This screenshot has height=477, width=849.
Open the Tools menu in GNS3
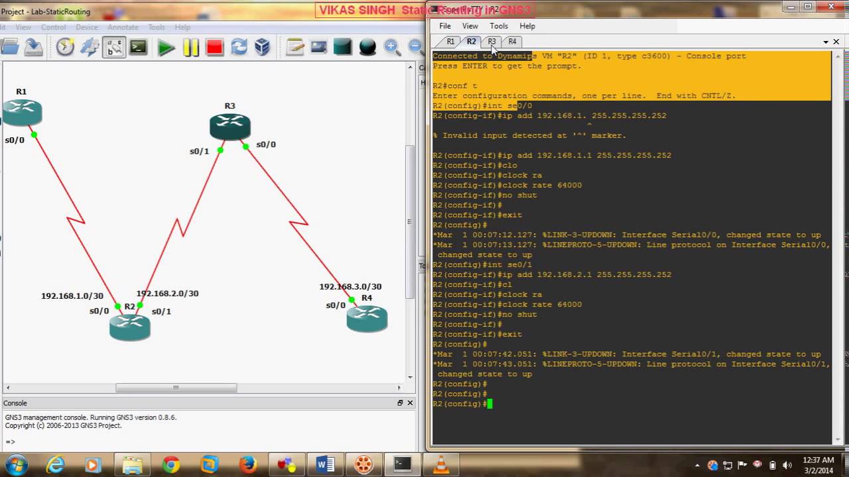[x=157, y=27]
